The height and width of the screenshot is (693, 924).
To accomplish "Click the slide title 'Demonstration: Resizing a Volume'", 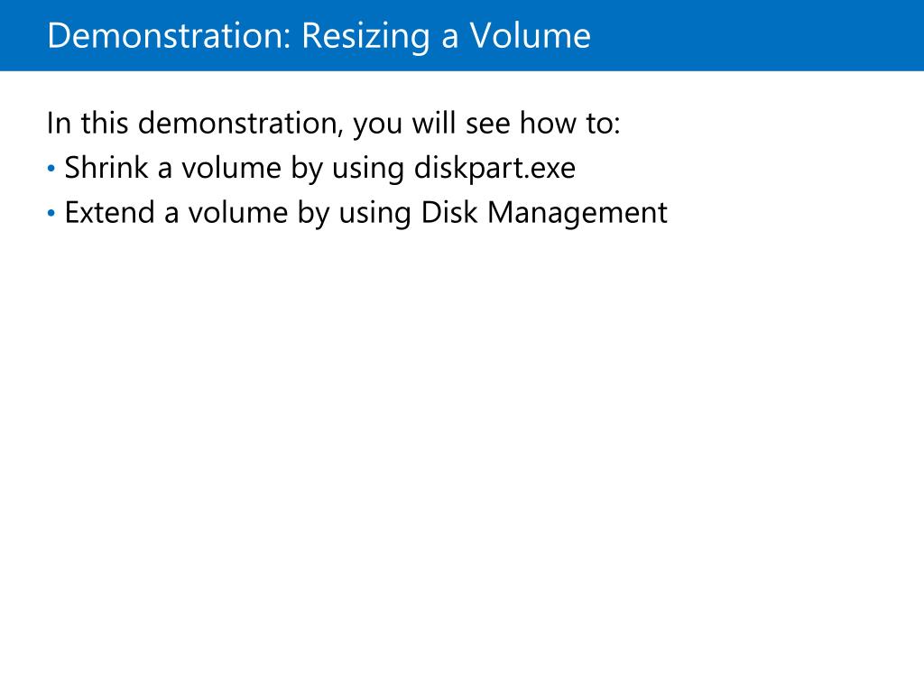I will pos(319,36).
